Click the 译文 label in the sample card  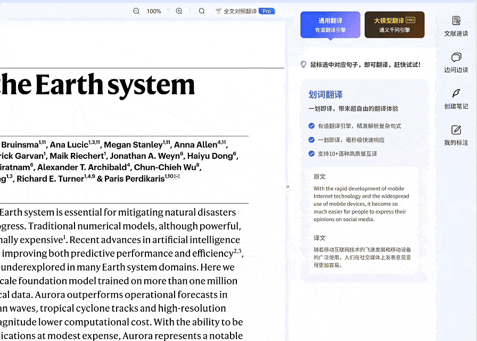[x=319, y=238]
